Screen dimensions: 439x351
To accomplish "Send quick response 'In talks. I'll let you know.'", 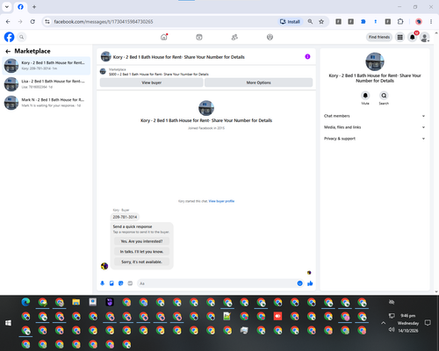I will click(141, 252).
